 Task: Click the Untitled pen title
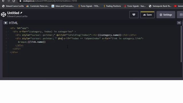(x=13, y=13)
